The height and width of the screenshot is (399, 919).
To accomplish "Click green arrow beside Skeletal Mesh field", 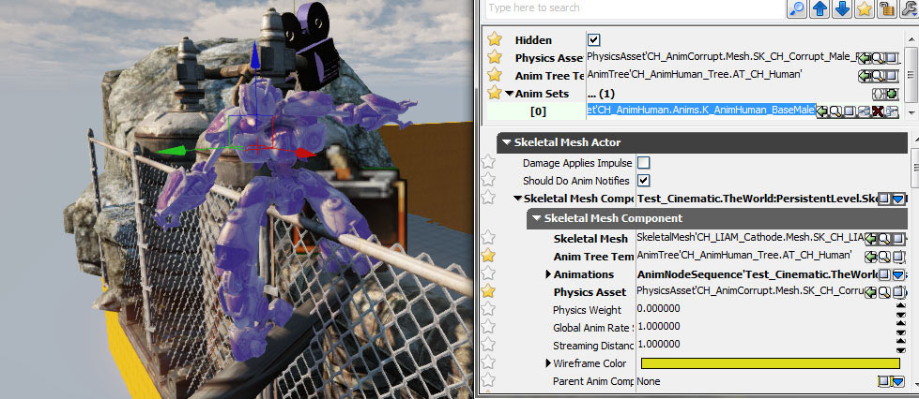I will tap(869, 238).
